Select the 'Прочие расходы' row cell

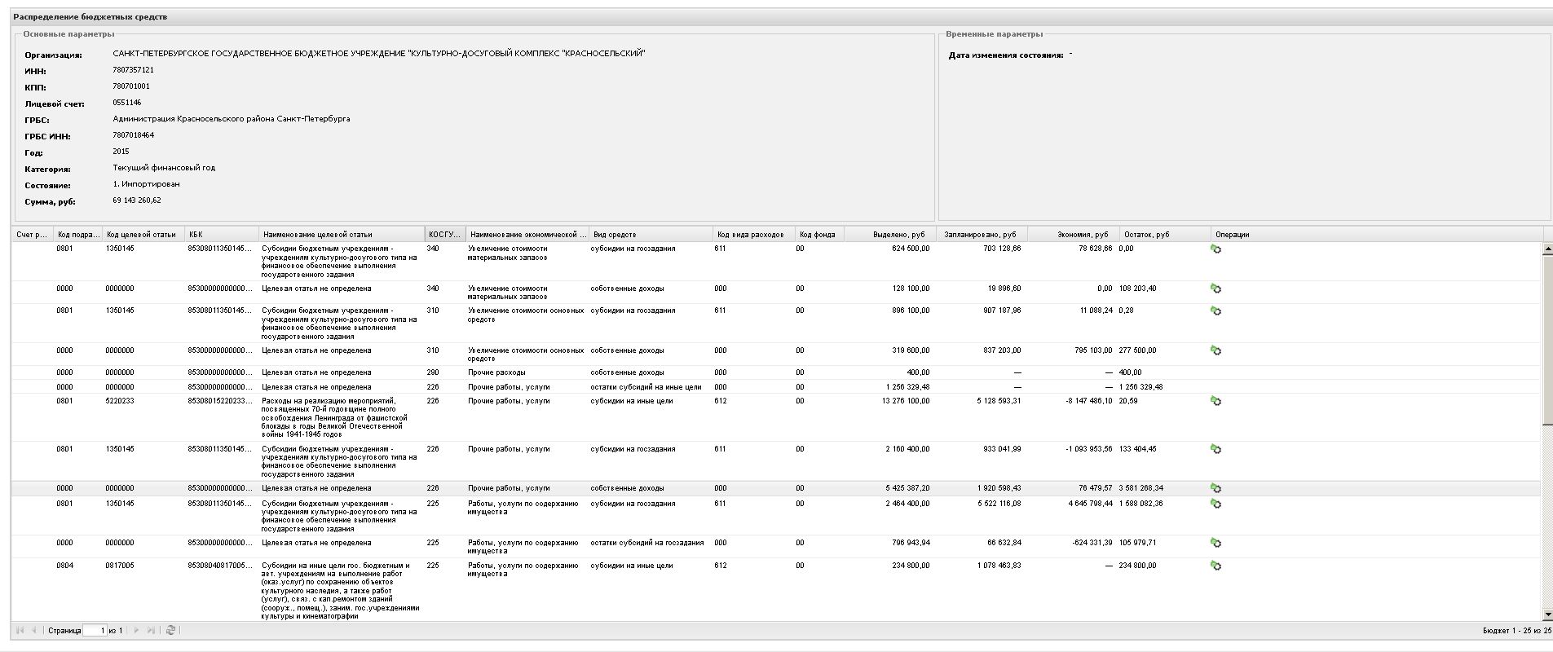pos(496,372)
